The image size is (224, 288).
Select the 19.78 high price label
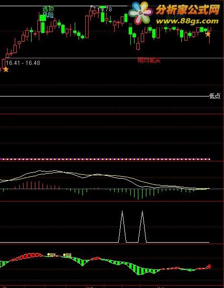tap(104, 10)
